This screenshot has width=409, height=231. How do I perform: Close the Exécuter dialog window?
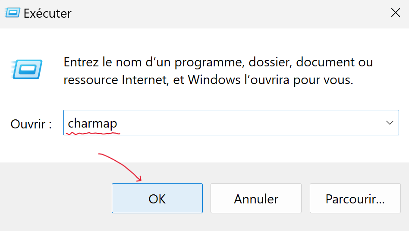(395, 13)
